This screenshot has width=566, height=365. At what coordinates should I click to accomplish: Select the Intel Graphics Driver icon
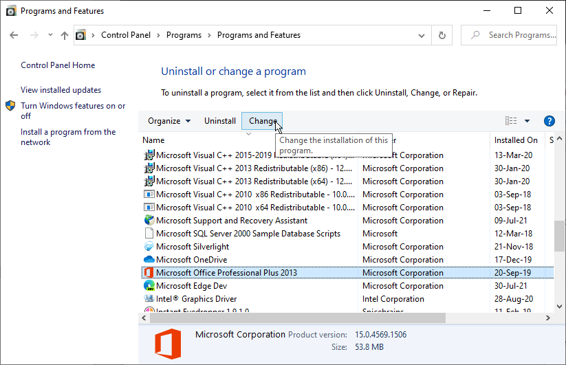click(149, 298)
